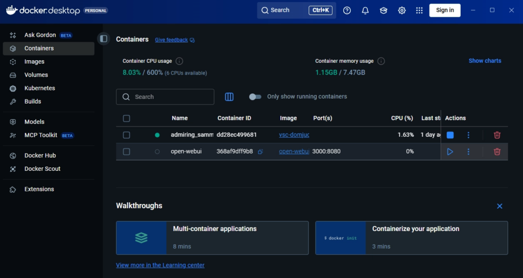Screen dimensions: 523x278
Task: Open more actions for admiring_samm
Action: click(468, 135)
